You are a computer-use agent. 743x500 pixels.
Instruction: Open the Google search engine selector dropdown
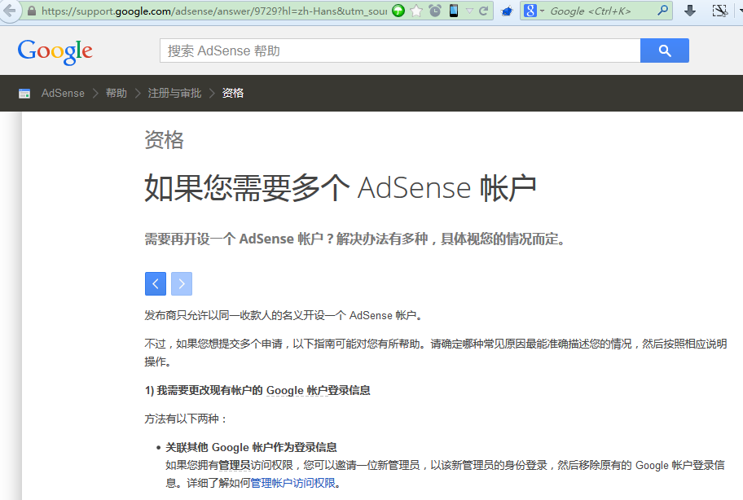click(534, 11)
